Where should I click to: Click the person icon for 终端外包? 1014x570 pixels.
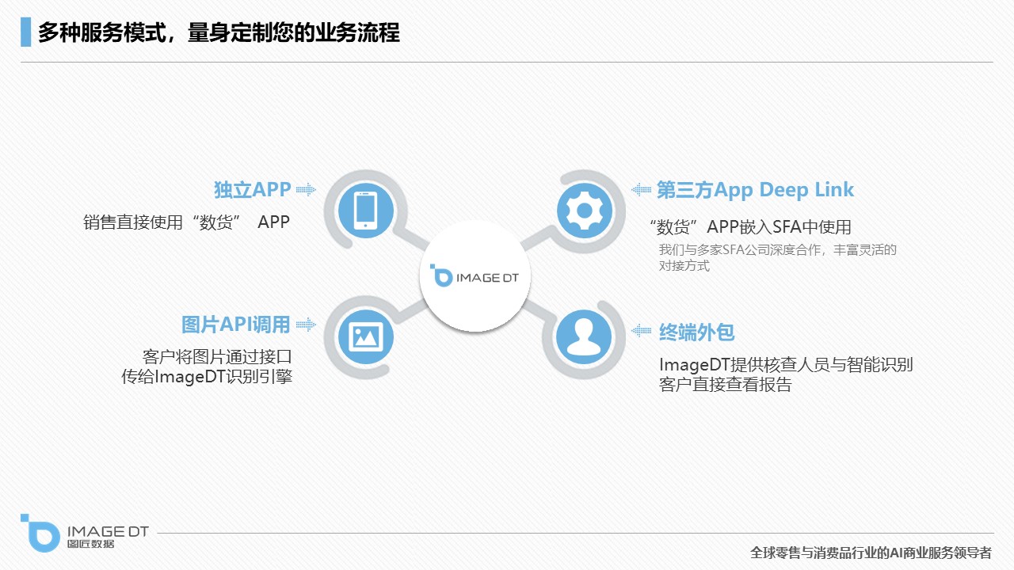click(584, 337)
